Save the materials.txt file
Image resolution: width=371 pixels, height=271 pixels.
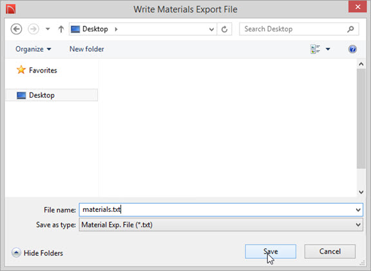click(x=271, y=252)
